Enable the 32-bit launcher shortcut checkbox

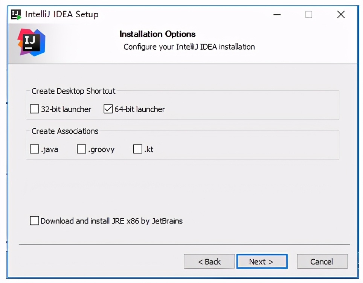tap(35, 109)
